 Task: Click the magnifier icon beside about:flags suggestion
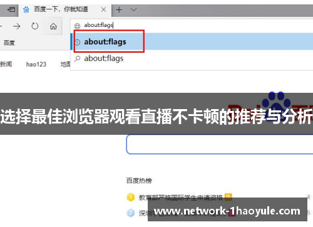pos(77,58)
